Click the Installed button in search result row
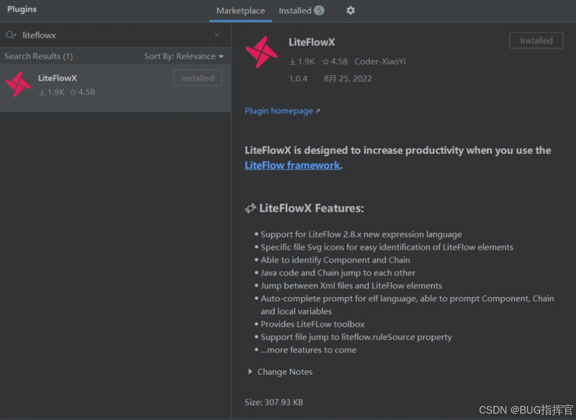Image resolution: width=576 pixels, height=420 pixels. click(197, 78)
